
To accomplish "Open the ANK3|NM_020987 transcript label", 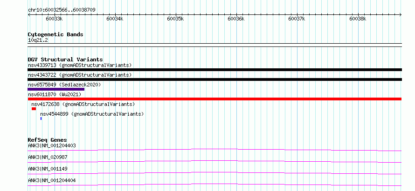I will click(48, 157).
